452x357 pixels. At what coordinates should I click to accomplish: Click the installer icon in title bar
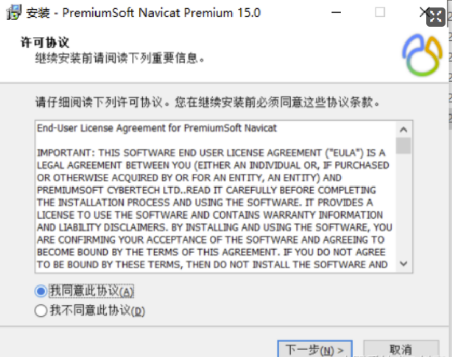13,12
